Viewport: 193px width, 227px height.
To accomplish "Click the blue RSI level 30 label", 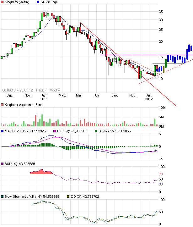I will click(x=161, y=184).
